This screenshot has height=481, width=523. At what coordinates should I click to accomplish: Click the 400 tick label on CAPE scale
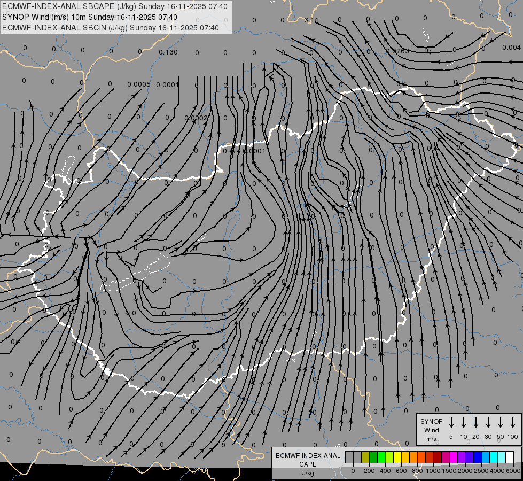point(385,471)
